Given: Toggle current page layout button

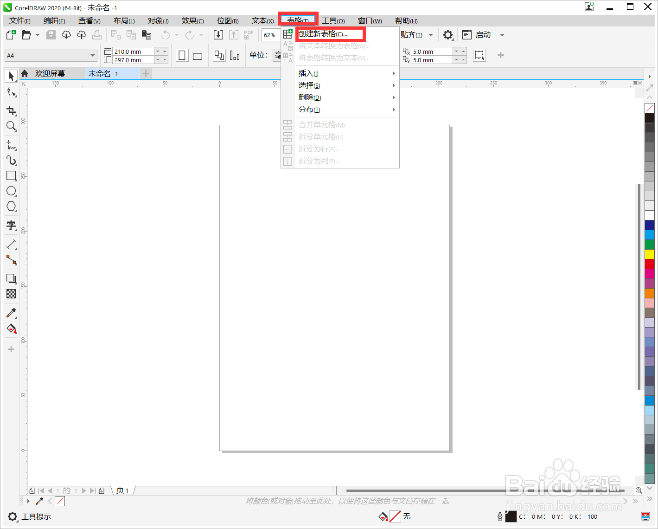Looking at the screenshot, I should coord(235,56).
